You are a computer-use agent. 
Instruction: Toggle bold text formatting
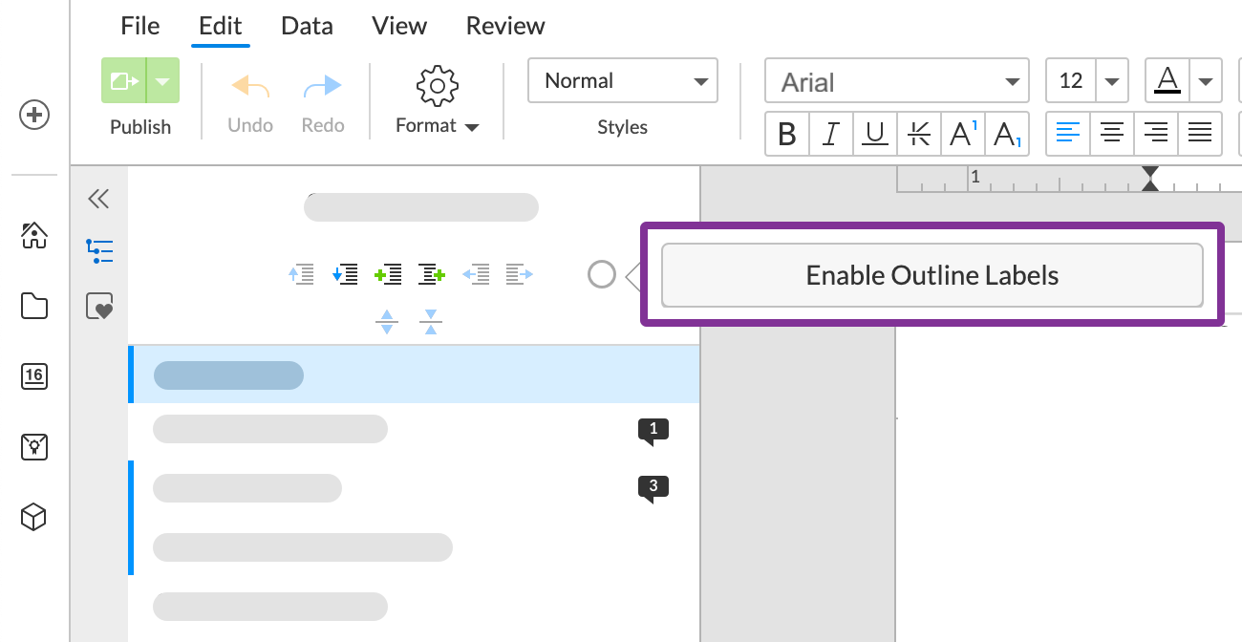pyautogui.click(x=787, y=135)
